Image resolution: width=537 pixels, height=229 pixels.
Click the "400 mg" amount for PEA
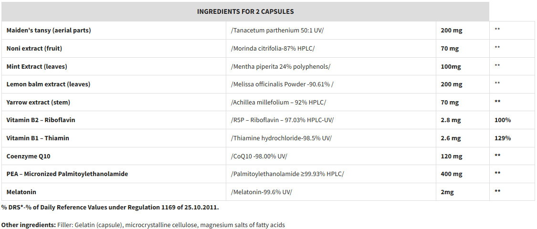click(x=452, y=174)
